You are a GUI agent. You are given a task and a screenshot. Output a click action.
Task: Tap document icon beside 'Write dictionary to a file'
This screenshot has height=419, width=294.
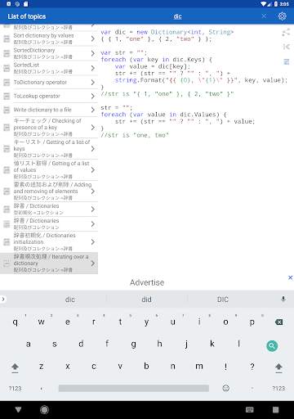[x=7, y=110]
